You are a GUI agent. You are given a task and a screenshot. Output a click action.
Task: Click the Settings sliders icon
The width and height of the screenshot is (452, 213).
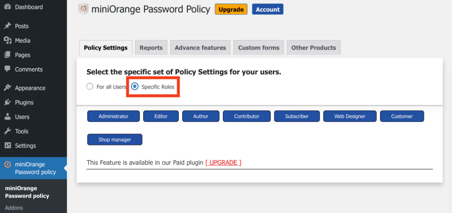(8, 145)
